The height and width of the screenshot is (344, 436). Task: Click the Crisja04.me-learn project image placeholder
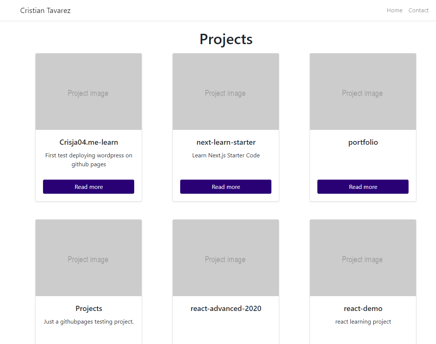pos(88,91)
